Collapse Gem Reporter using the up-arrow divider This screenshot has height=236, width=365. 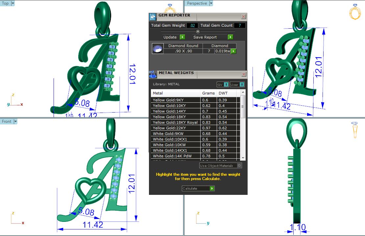198,31
